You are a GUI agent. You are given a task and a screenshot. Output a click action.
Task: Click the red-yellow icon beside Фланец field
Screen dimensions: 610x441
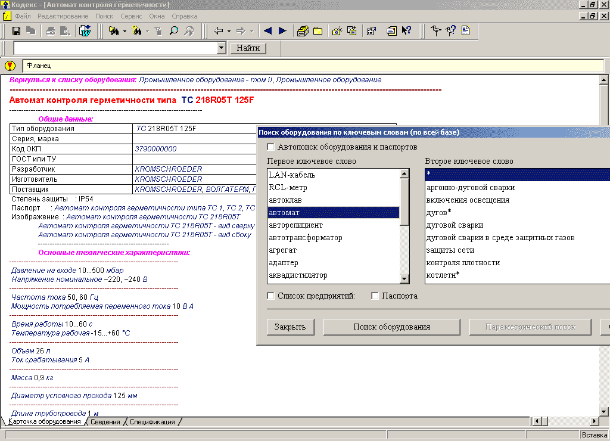click(10, 66)
